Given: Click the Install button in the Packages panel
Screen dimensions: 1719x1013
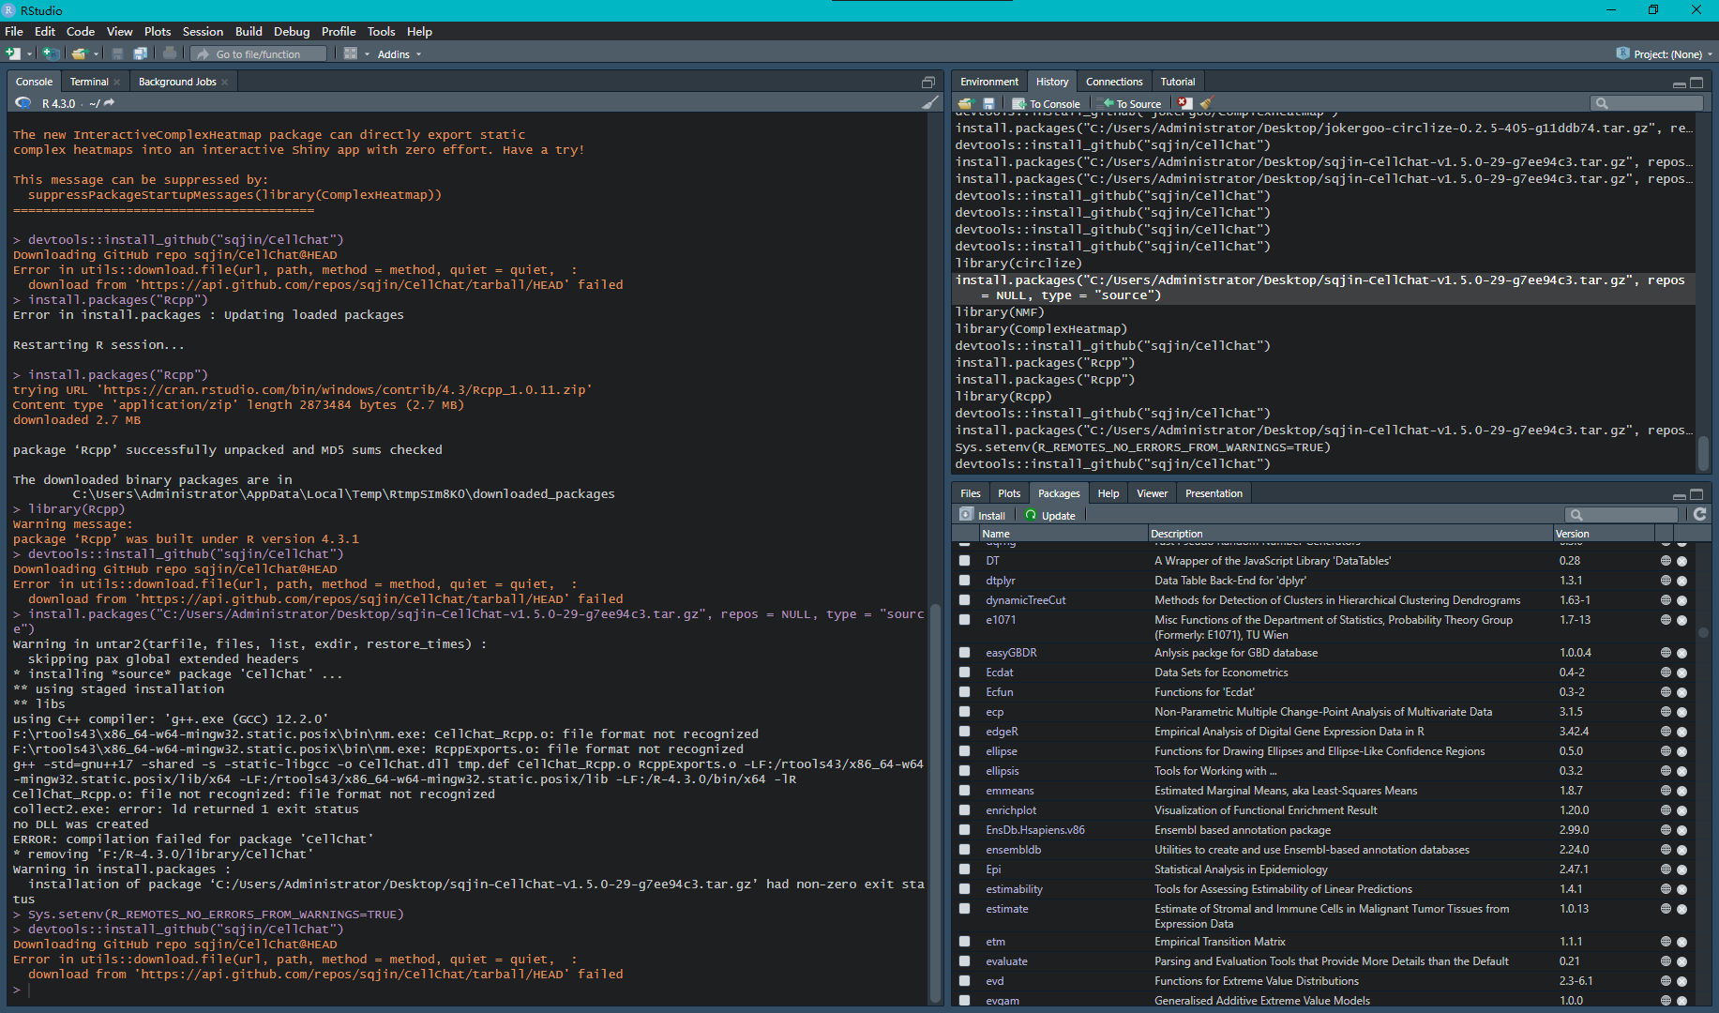Looking at the screenshot, I should (x=982, y=514).
